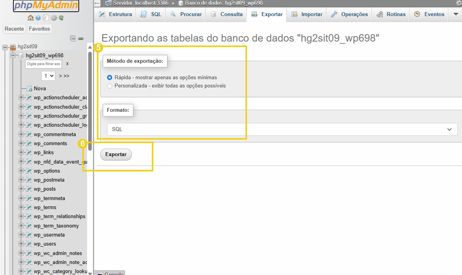Viewport: 462px width, 275px height.
Task: Expand the wp_commentmeta table node
Action: (21, 134)
